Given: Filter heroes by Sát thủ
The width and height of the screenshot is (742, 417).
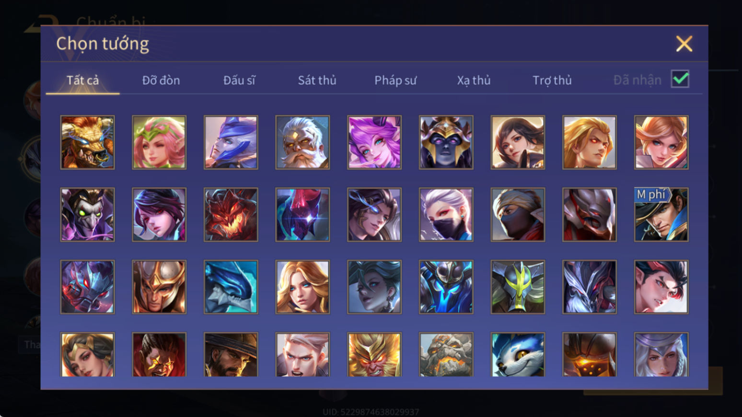Looking at the screenshot, I should point(317,80).
